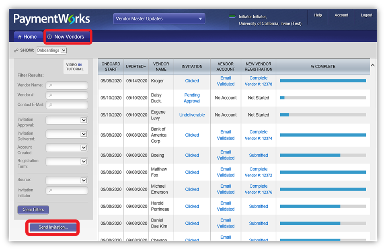Click the Invitation Initiator filter field

[x=67, y=191]
